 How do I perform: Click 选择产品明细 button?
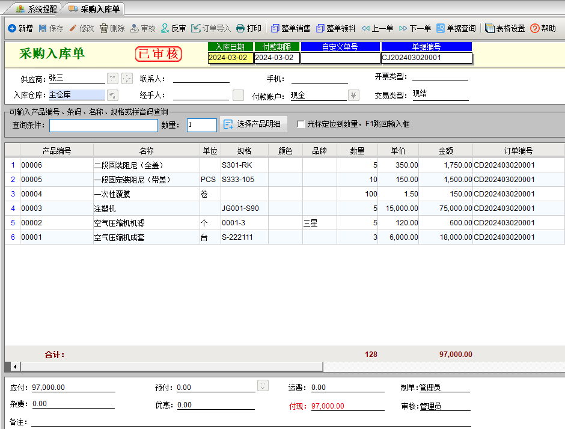(253, 124)
